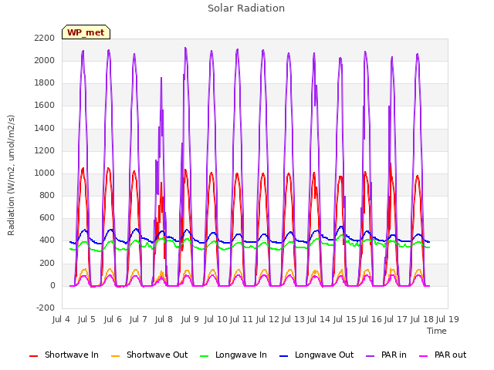Click the 1000 y-axis tick label
This screenshot has width=494, height=370.
coord(45,173)
